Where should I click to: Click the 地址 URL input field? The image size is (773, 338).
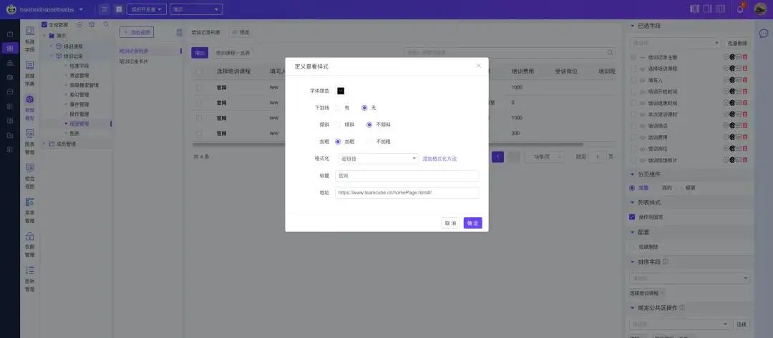click(407, 193)
